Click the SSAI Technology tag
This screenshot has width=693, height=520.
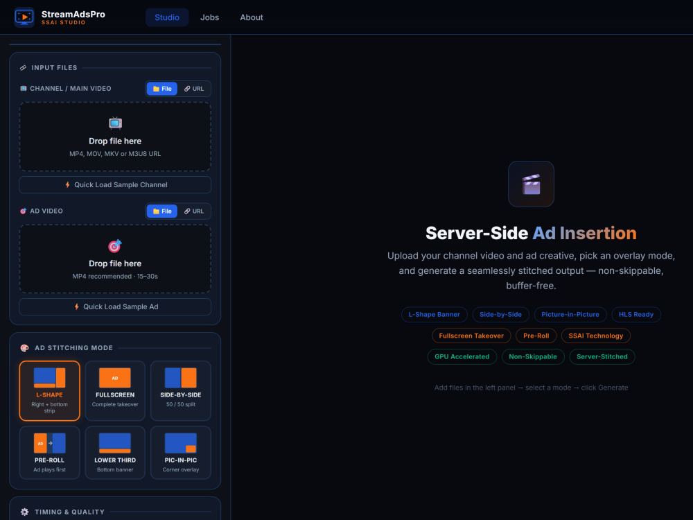(x=596, y=336)
